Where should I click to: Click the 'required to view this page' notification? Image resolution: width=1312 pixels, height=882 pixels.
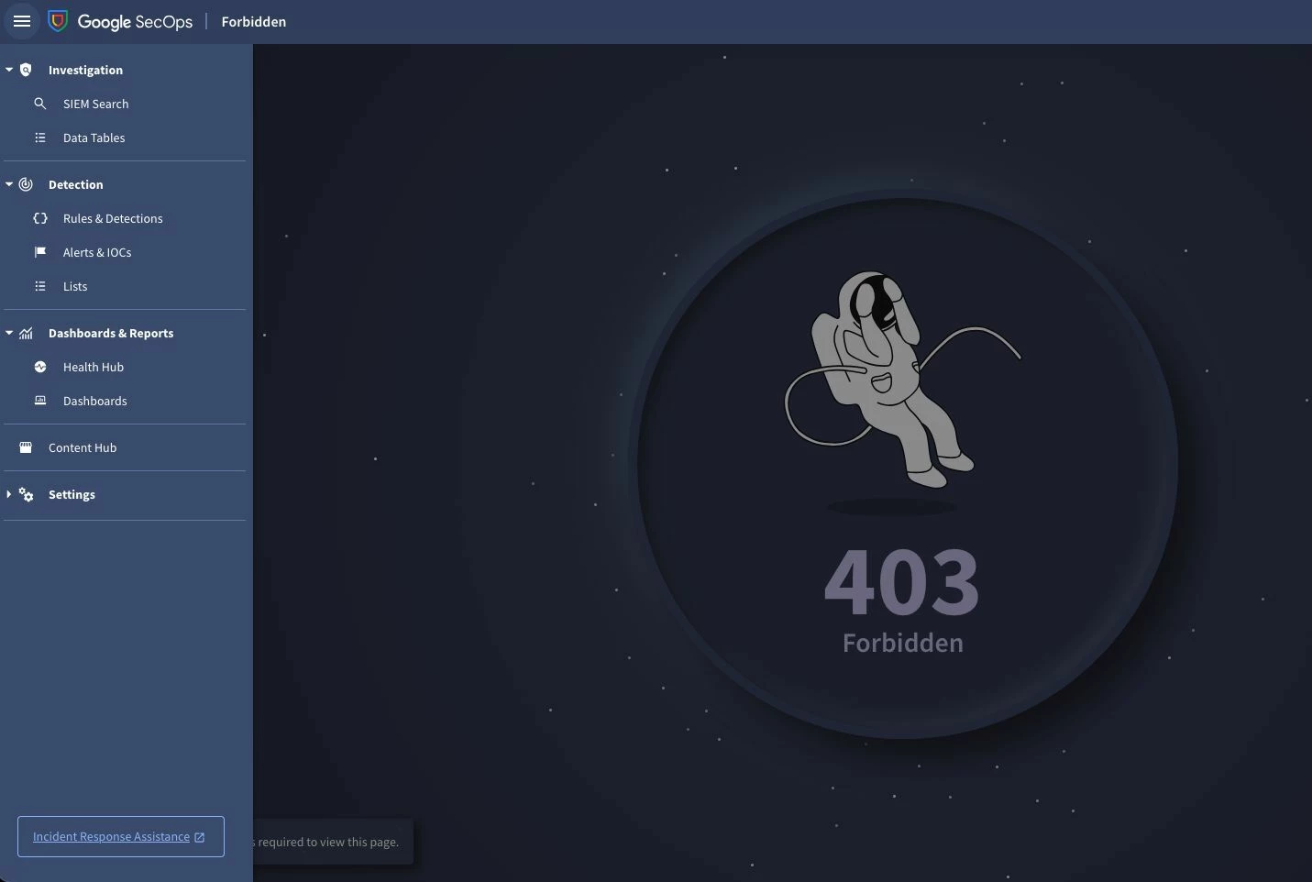coord(334,842)
